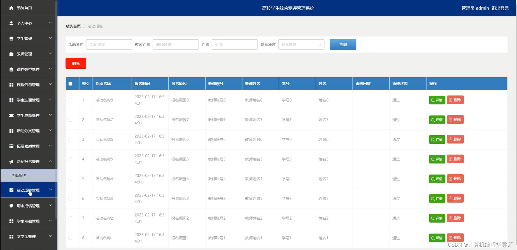Tick the checkbox for 活动名称1 row

pyautogui.click(x=70, y=238)
